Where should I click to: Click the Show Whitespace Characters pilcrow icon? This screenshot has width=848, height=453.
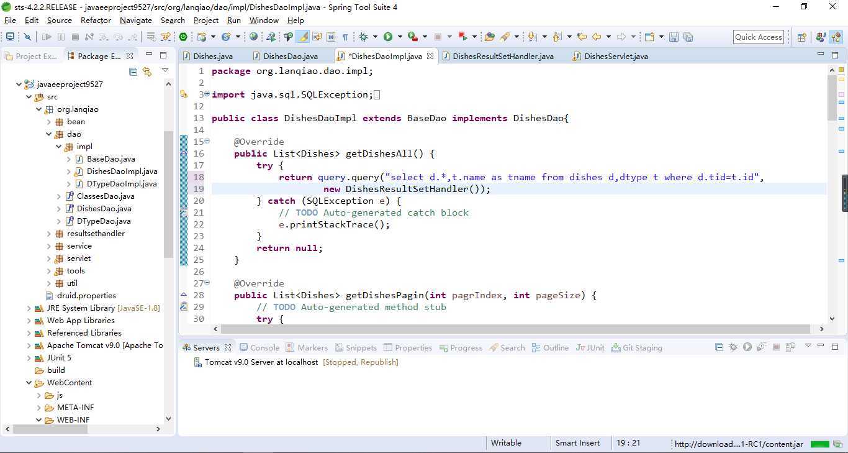(x=345, y=37)
